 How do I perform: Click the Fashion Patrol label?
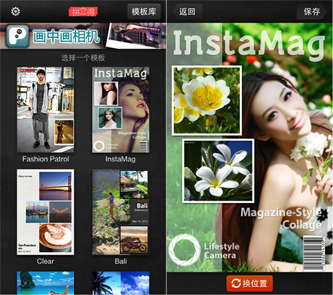tap(46, 159)
